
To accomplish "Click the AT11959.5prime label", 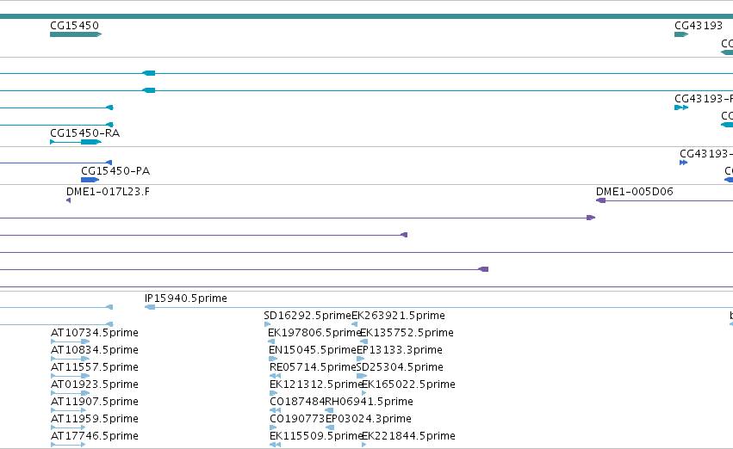I will coord(95,419).
